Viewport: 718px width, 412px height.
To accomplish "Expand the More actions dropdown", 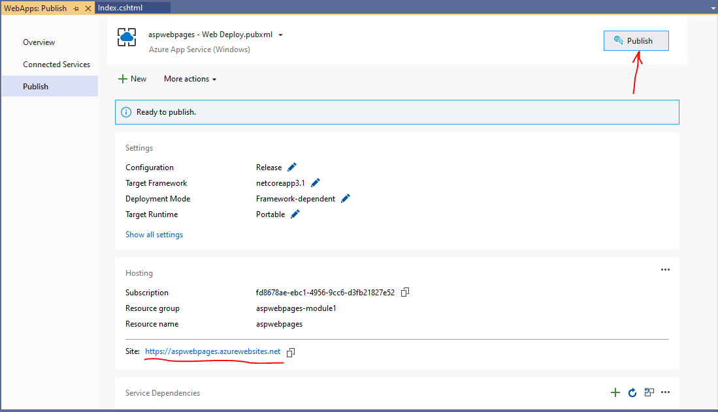I will [x=190, y=79].
